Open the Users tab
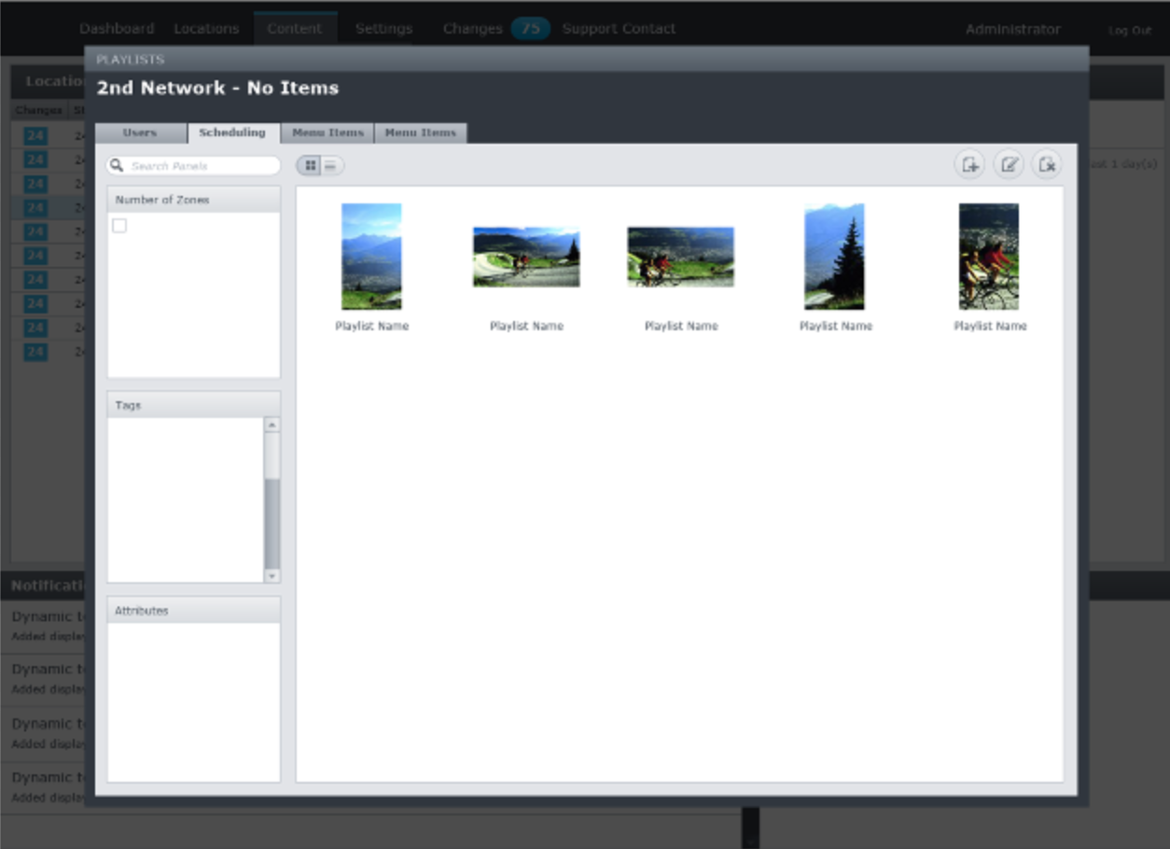The image size is (1170, 849). (140, 132)
